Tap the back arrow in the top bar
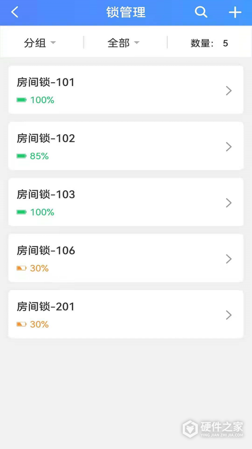 coord(15,12)
